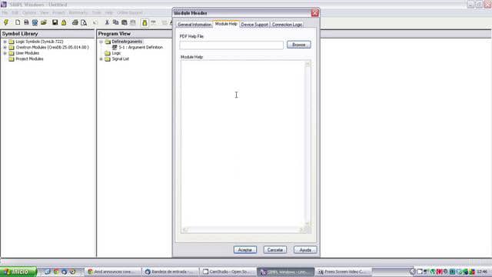Expand the User Modules folder
This screenshot has height=277, width=492.
(5, 53)
